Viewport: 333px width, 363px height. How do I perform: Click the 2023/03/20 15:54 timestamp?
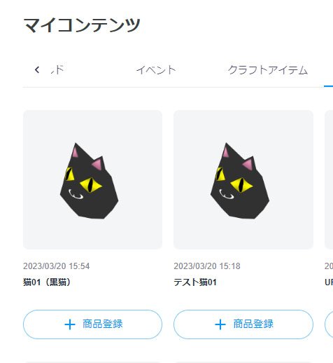(56, 266)
